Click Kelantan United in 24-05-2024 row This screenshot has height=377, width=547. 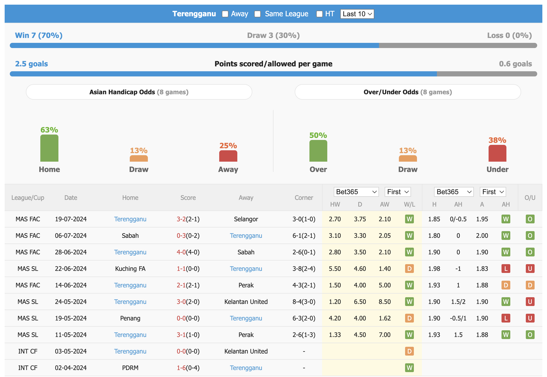[x=246, y=302]
